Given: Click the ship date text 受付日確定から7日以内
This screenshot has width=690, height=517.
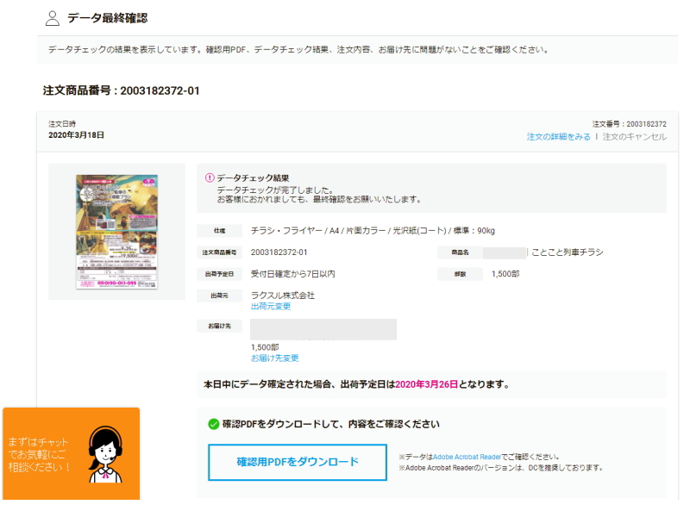Looking at the screenshot, I should tap(293, 274).
